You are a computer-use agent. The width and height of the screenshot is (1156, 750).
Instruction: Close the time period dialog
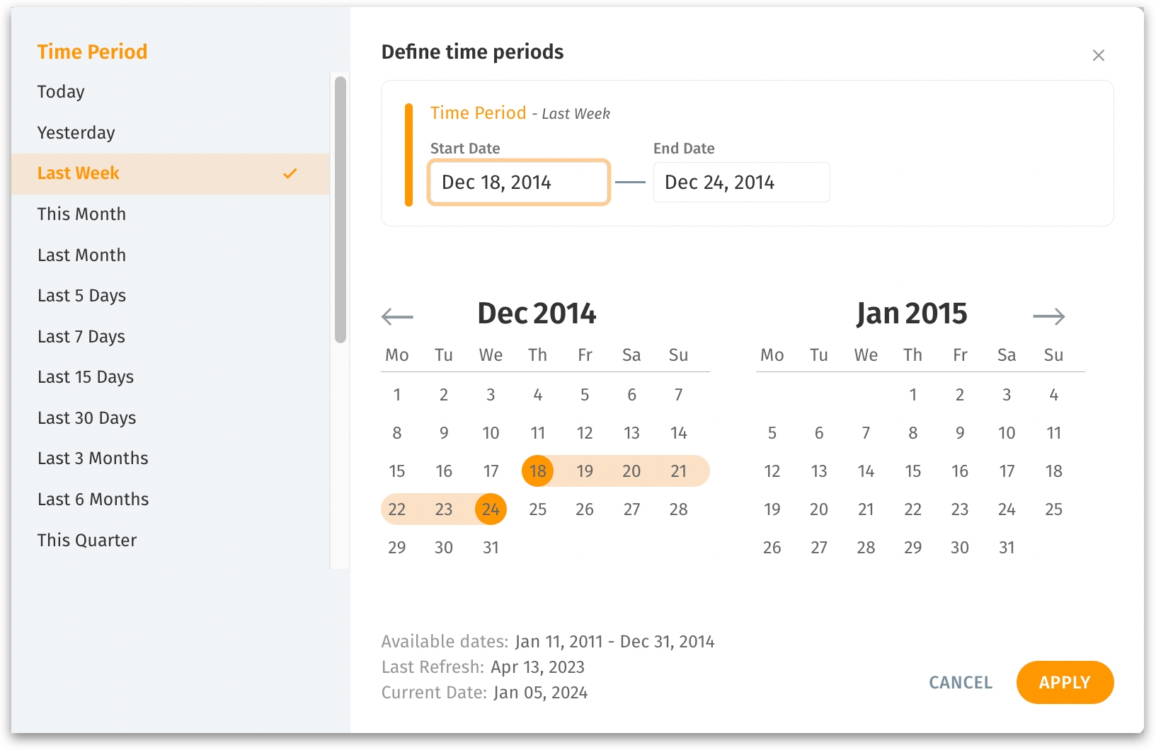pos(1098,55)
